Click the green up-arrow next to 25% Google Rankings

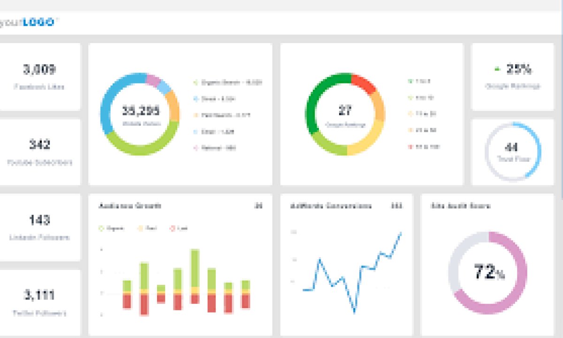(497, 68)
